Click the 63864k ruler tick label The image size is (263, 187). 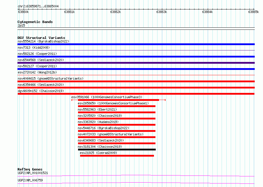coord(207,12)
